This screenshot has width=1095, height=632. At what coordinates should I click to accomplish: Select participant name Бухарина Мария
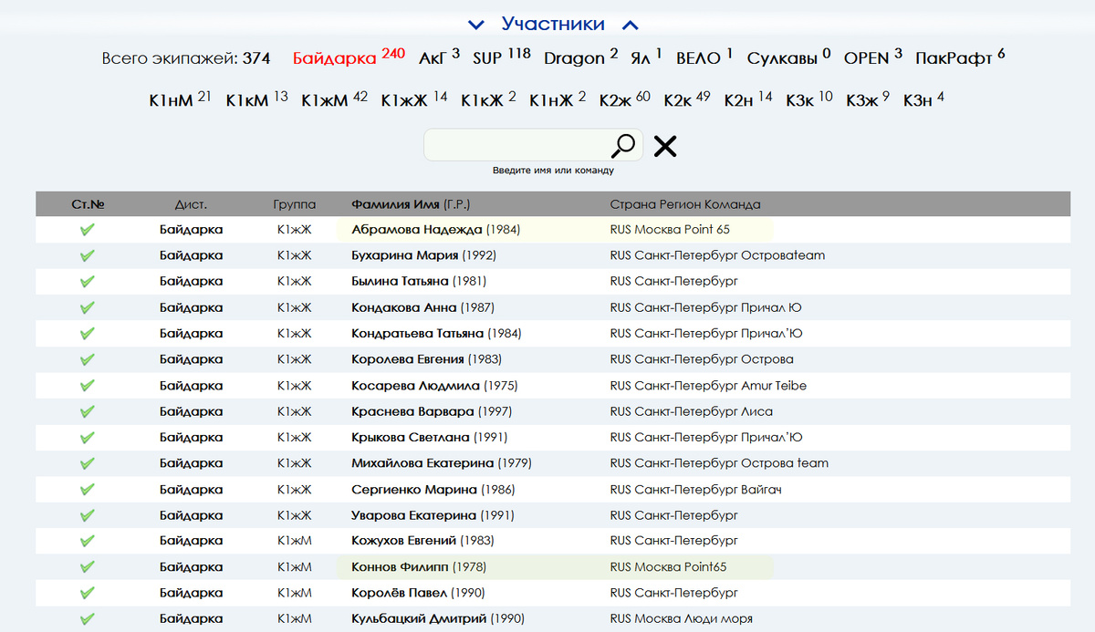tap(404, 255)
